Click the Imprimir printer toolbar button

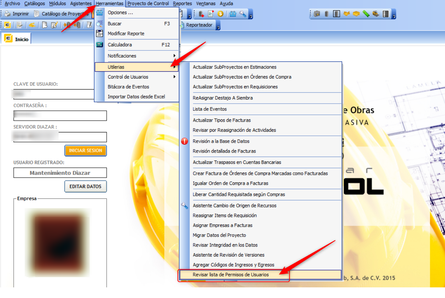17,14
